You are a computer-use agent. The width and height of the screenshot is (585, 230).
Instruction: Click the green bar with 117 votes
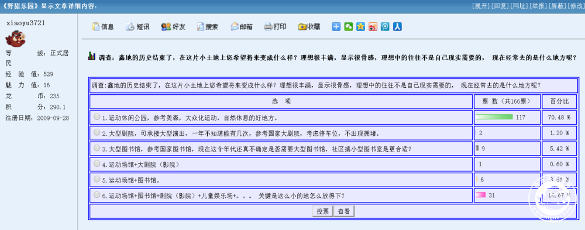(x=494, y=117)
